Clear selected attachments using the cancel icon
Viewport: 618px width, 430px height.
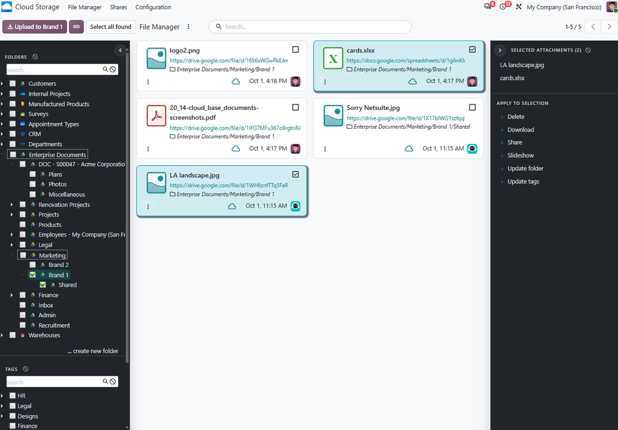point(588,50)
